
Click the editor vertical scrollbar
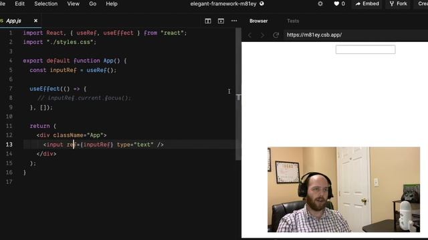click(x=238, y=94)
